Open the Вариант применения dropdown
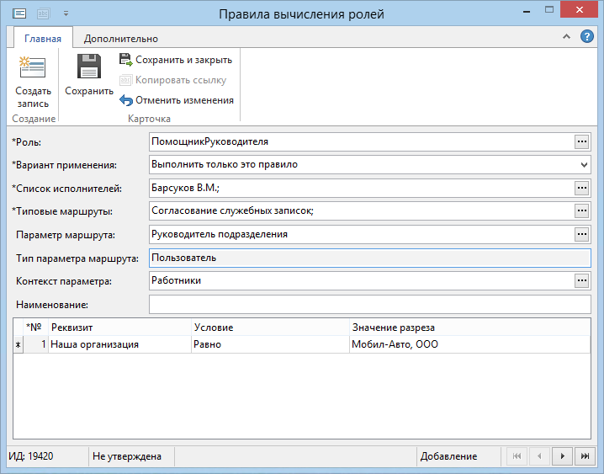 (584, 164)
